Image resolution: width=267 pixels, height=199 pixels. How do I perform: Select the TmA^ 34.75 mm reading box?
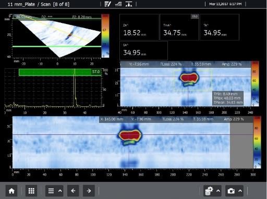179,28
